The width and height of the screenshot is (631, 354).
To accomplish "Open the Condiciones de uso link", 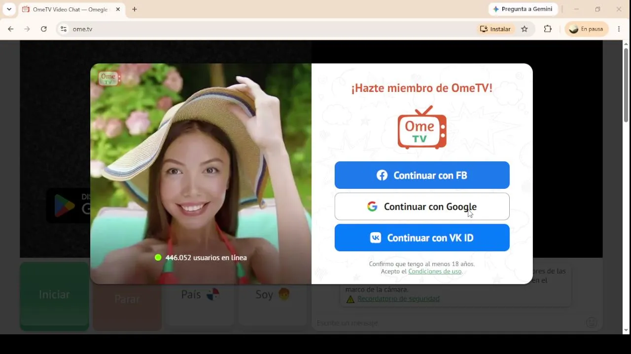I will click(x=435, y=271).
